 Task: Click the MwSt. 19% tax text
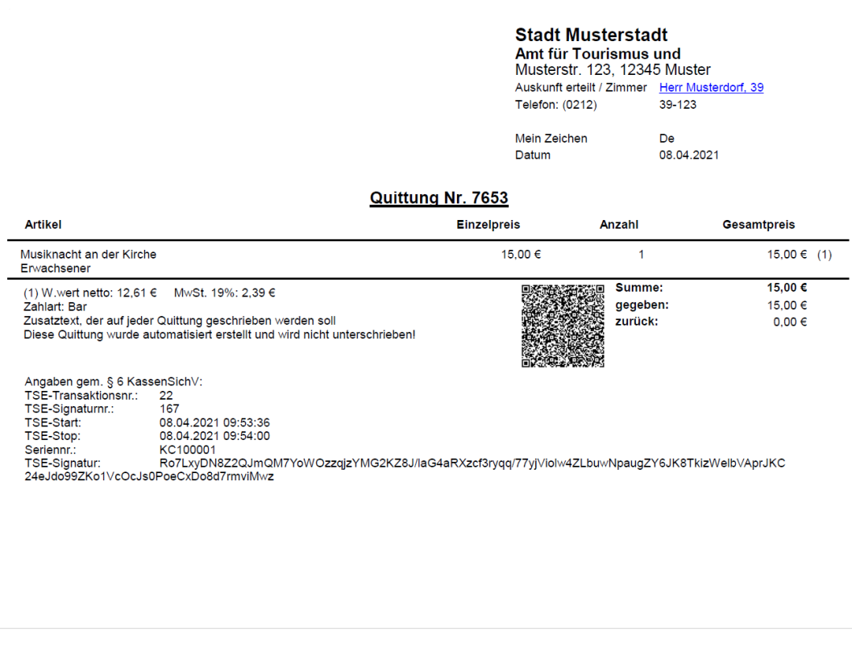224,293
